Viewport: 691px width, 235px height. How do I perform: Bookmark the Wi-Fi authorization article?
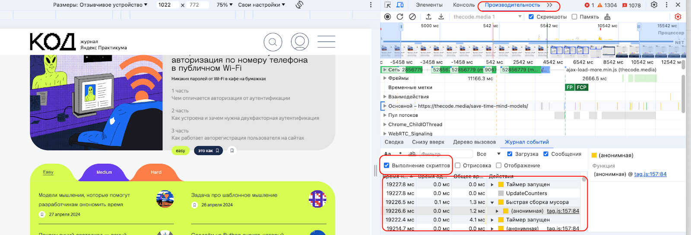pos(232,150)
